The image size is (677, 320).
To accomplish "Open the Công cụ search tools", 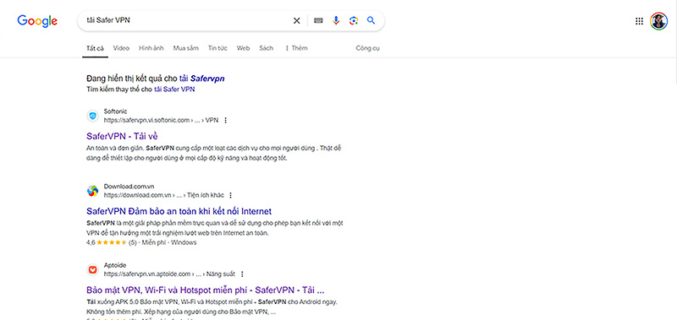I will [367, 48].
